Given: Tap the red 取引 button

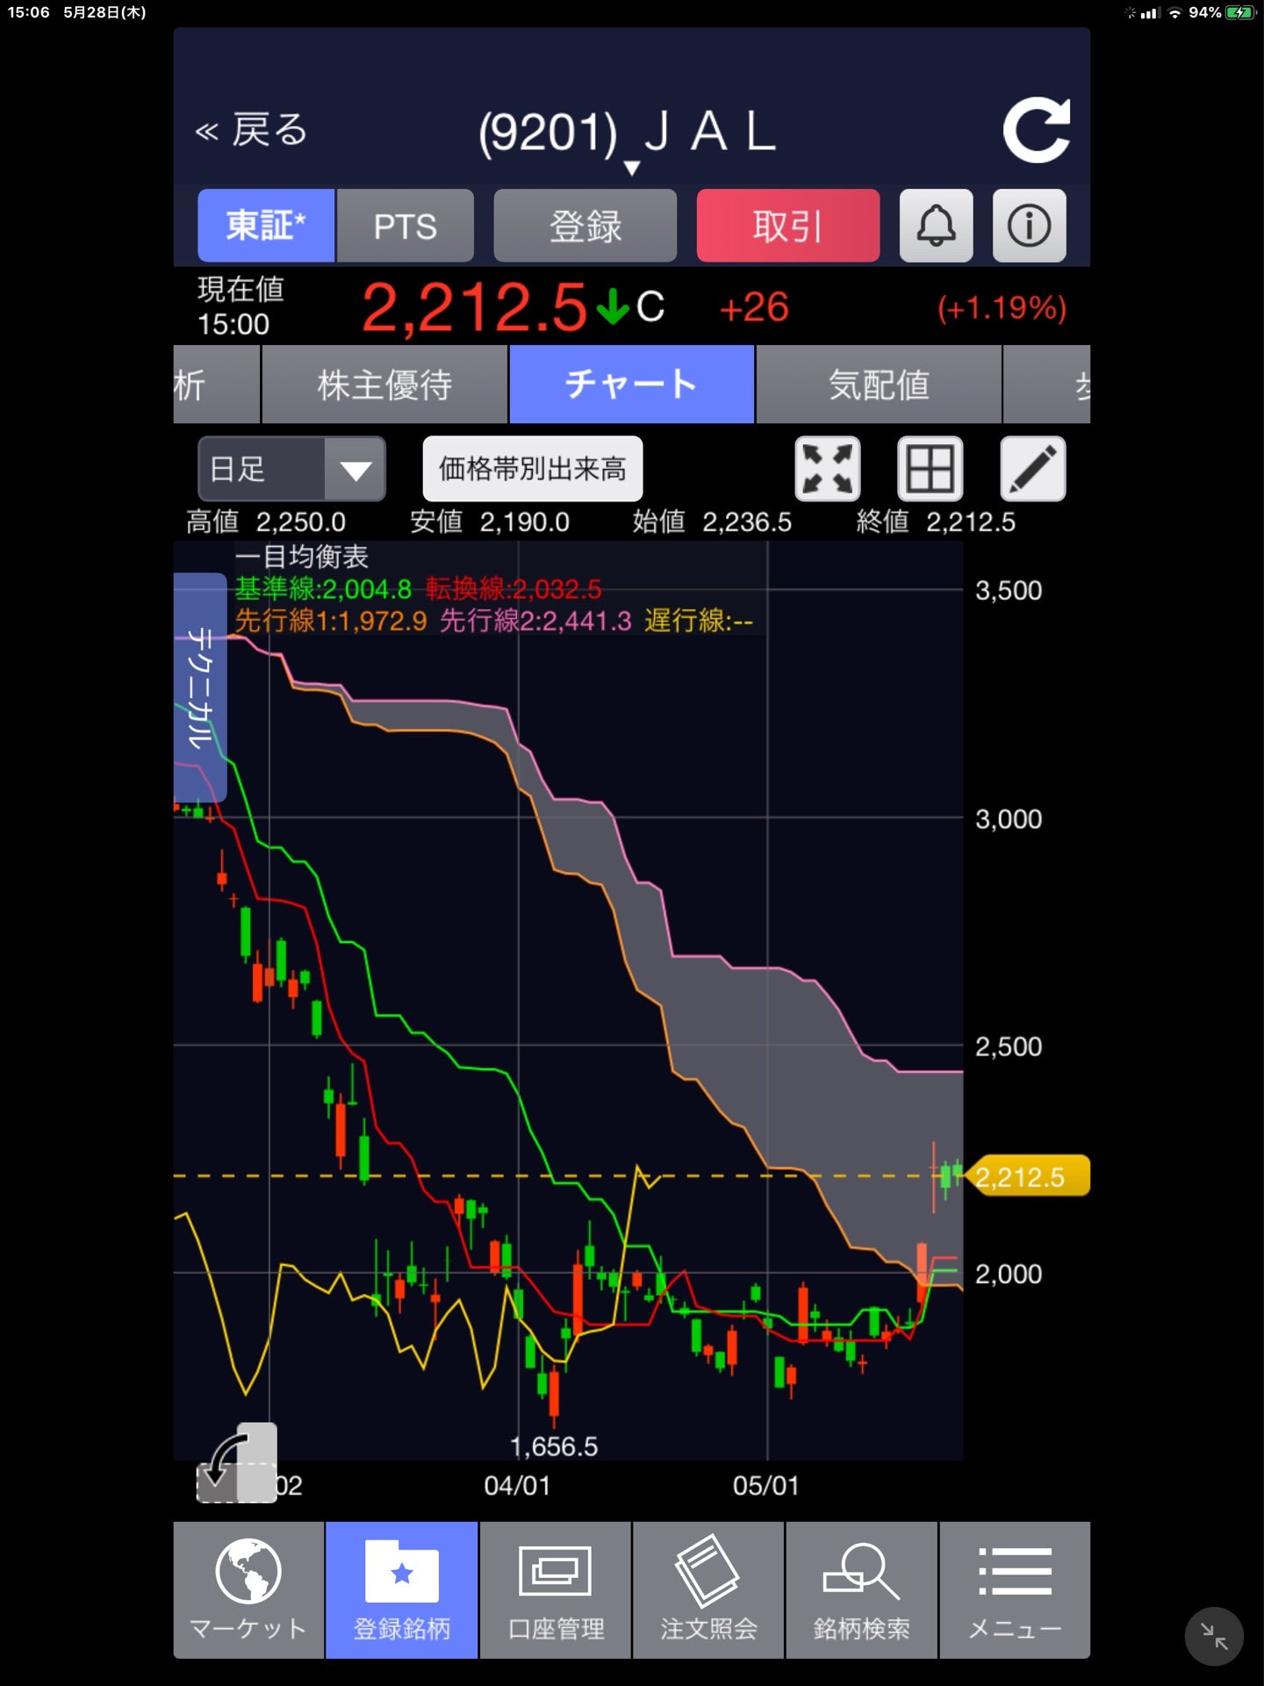Looking at the screenshot, I should [788, 226].
